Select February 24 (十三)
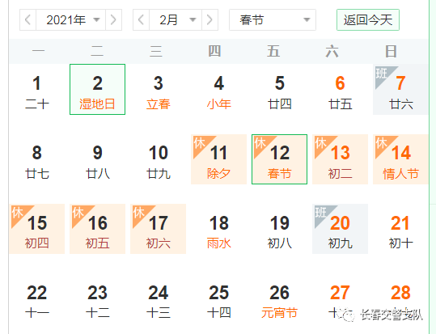436x334 pixels. point(159,299)
